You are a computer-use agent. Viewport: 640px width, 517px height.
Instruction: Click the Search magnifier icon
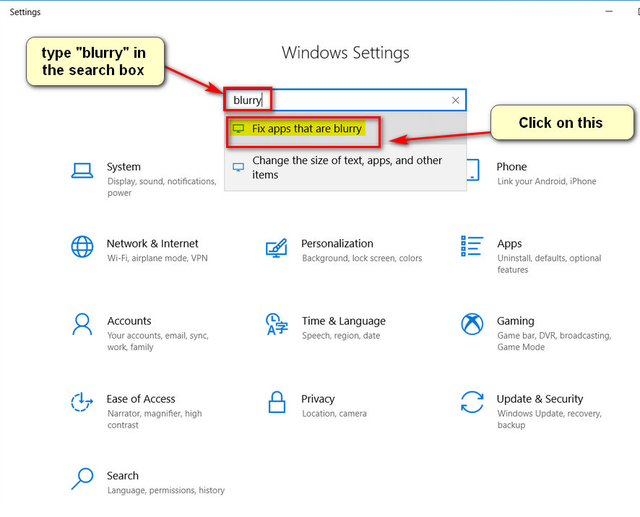point(82,479)
